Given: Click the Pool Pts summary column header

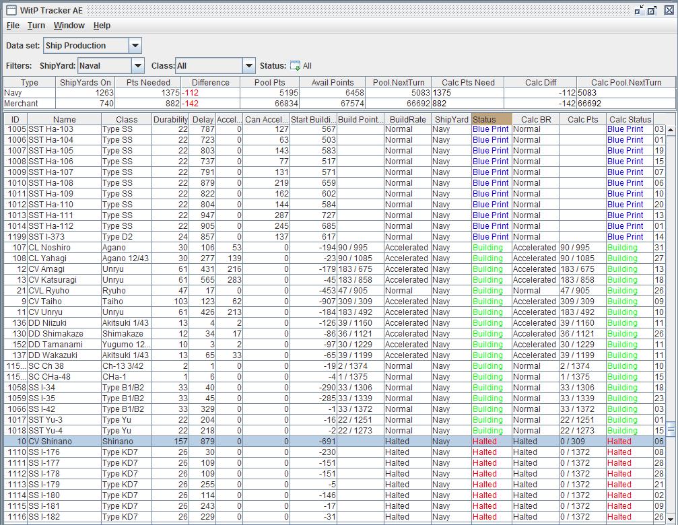Looking at the screenshot, I should click(x=270, y=82).
